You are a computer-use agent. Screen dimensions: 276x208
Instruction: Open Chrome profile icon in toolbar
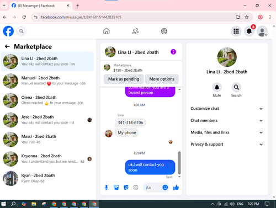(x=260, y=17)
